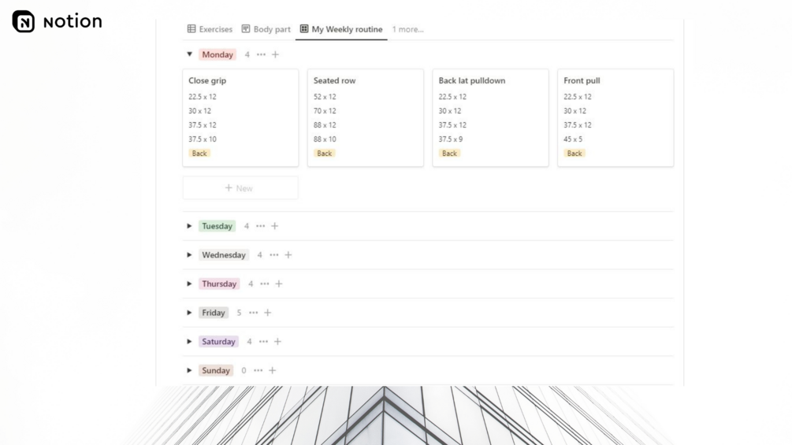Expand the Friday group
The height and width of the screenshot is (445, 792).
[189, 313]
